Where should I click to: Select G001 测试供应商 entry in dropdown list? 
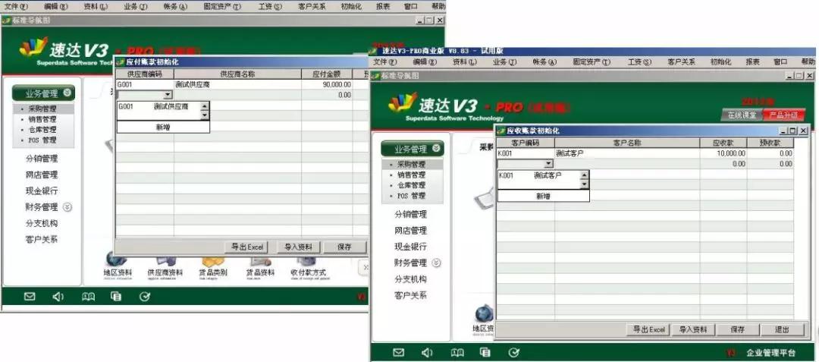(x=158, y=106)
